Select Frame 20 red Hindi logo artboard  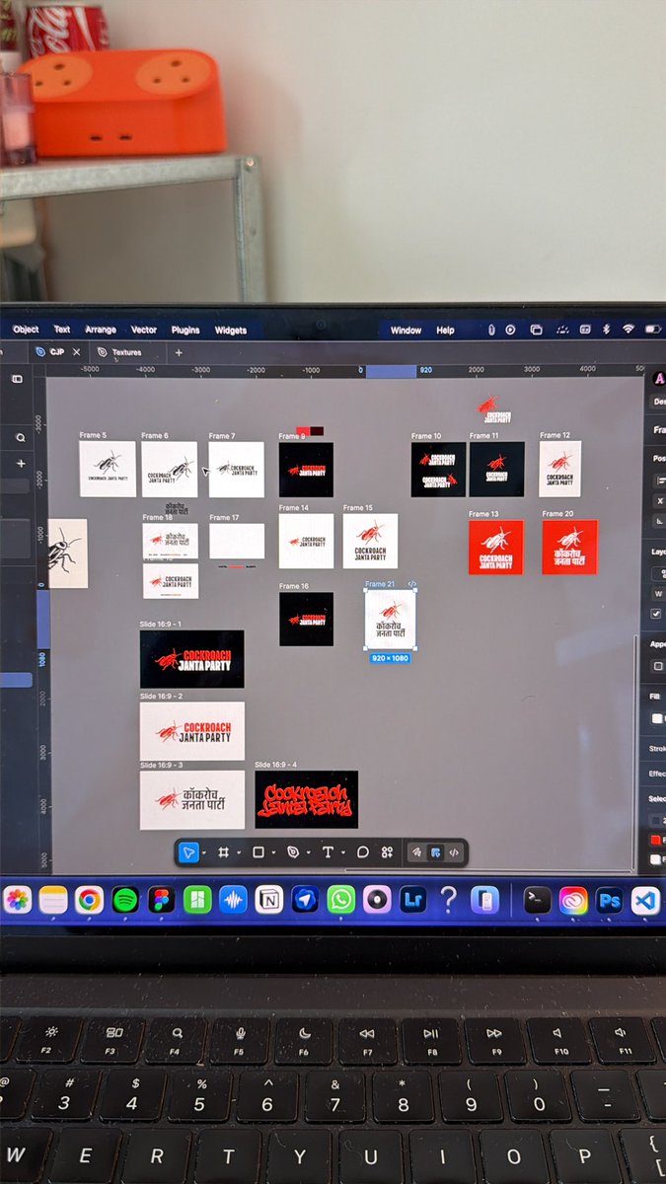point(570,547)
